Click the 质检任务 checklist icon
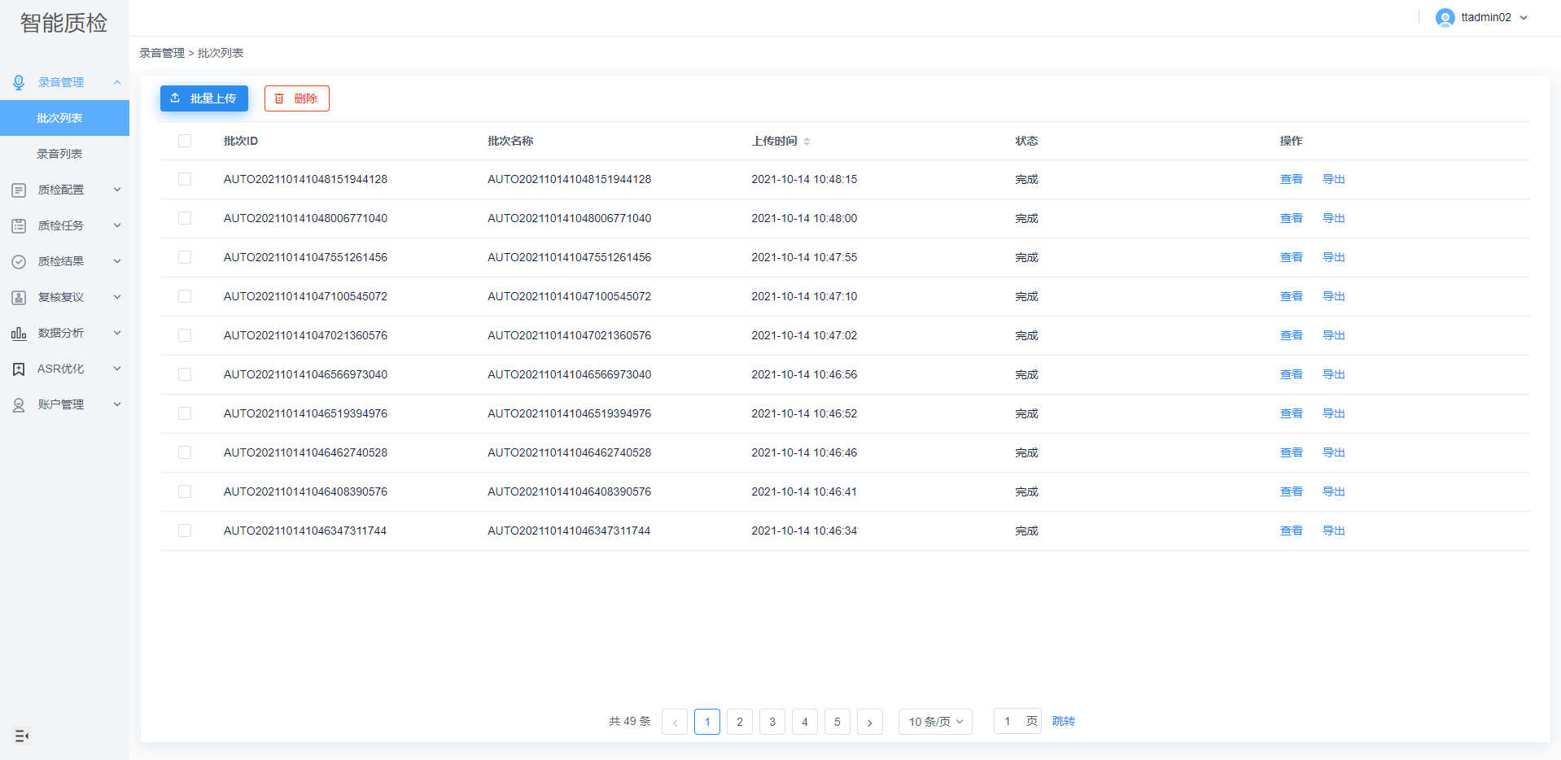Image resolution: width=1561 pixels, height=760 pixels. 19,226
